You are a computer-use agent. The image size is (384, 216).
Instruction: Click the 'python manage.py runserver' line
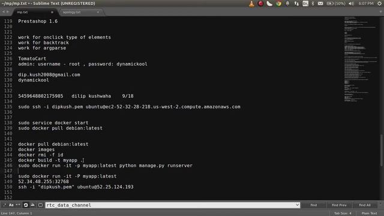pos(106,166)
